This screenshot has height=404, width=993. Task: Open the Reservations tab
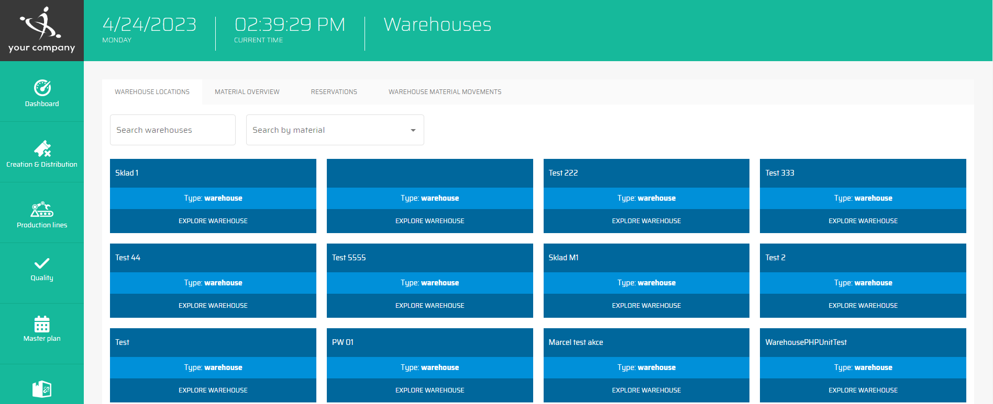tap(334, 92)
